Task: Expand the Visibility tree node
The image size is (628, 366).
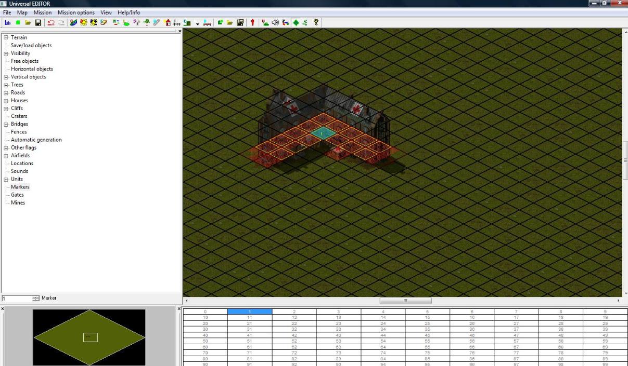Action: point(6,53)
